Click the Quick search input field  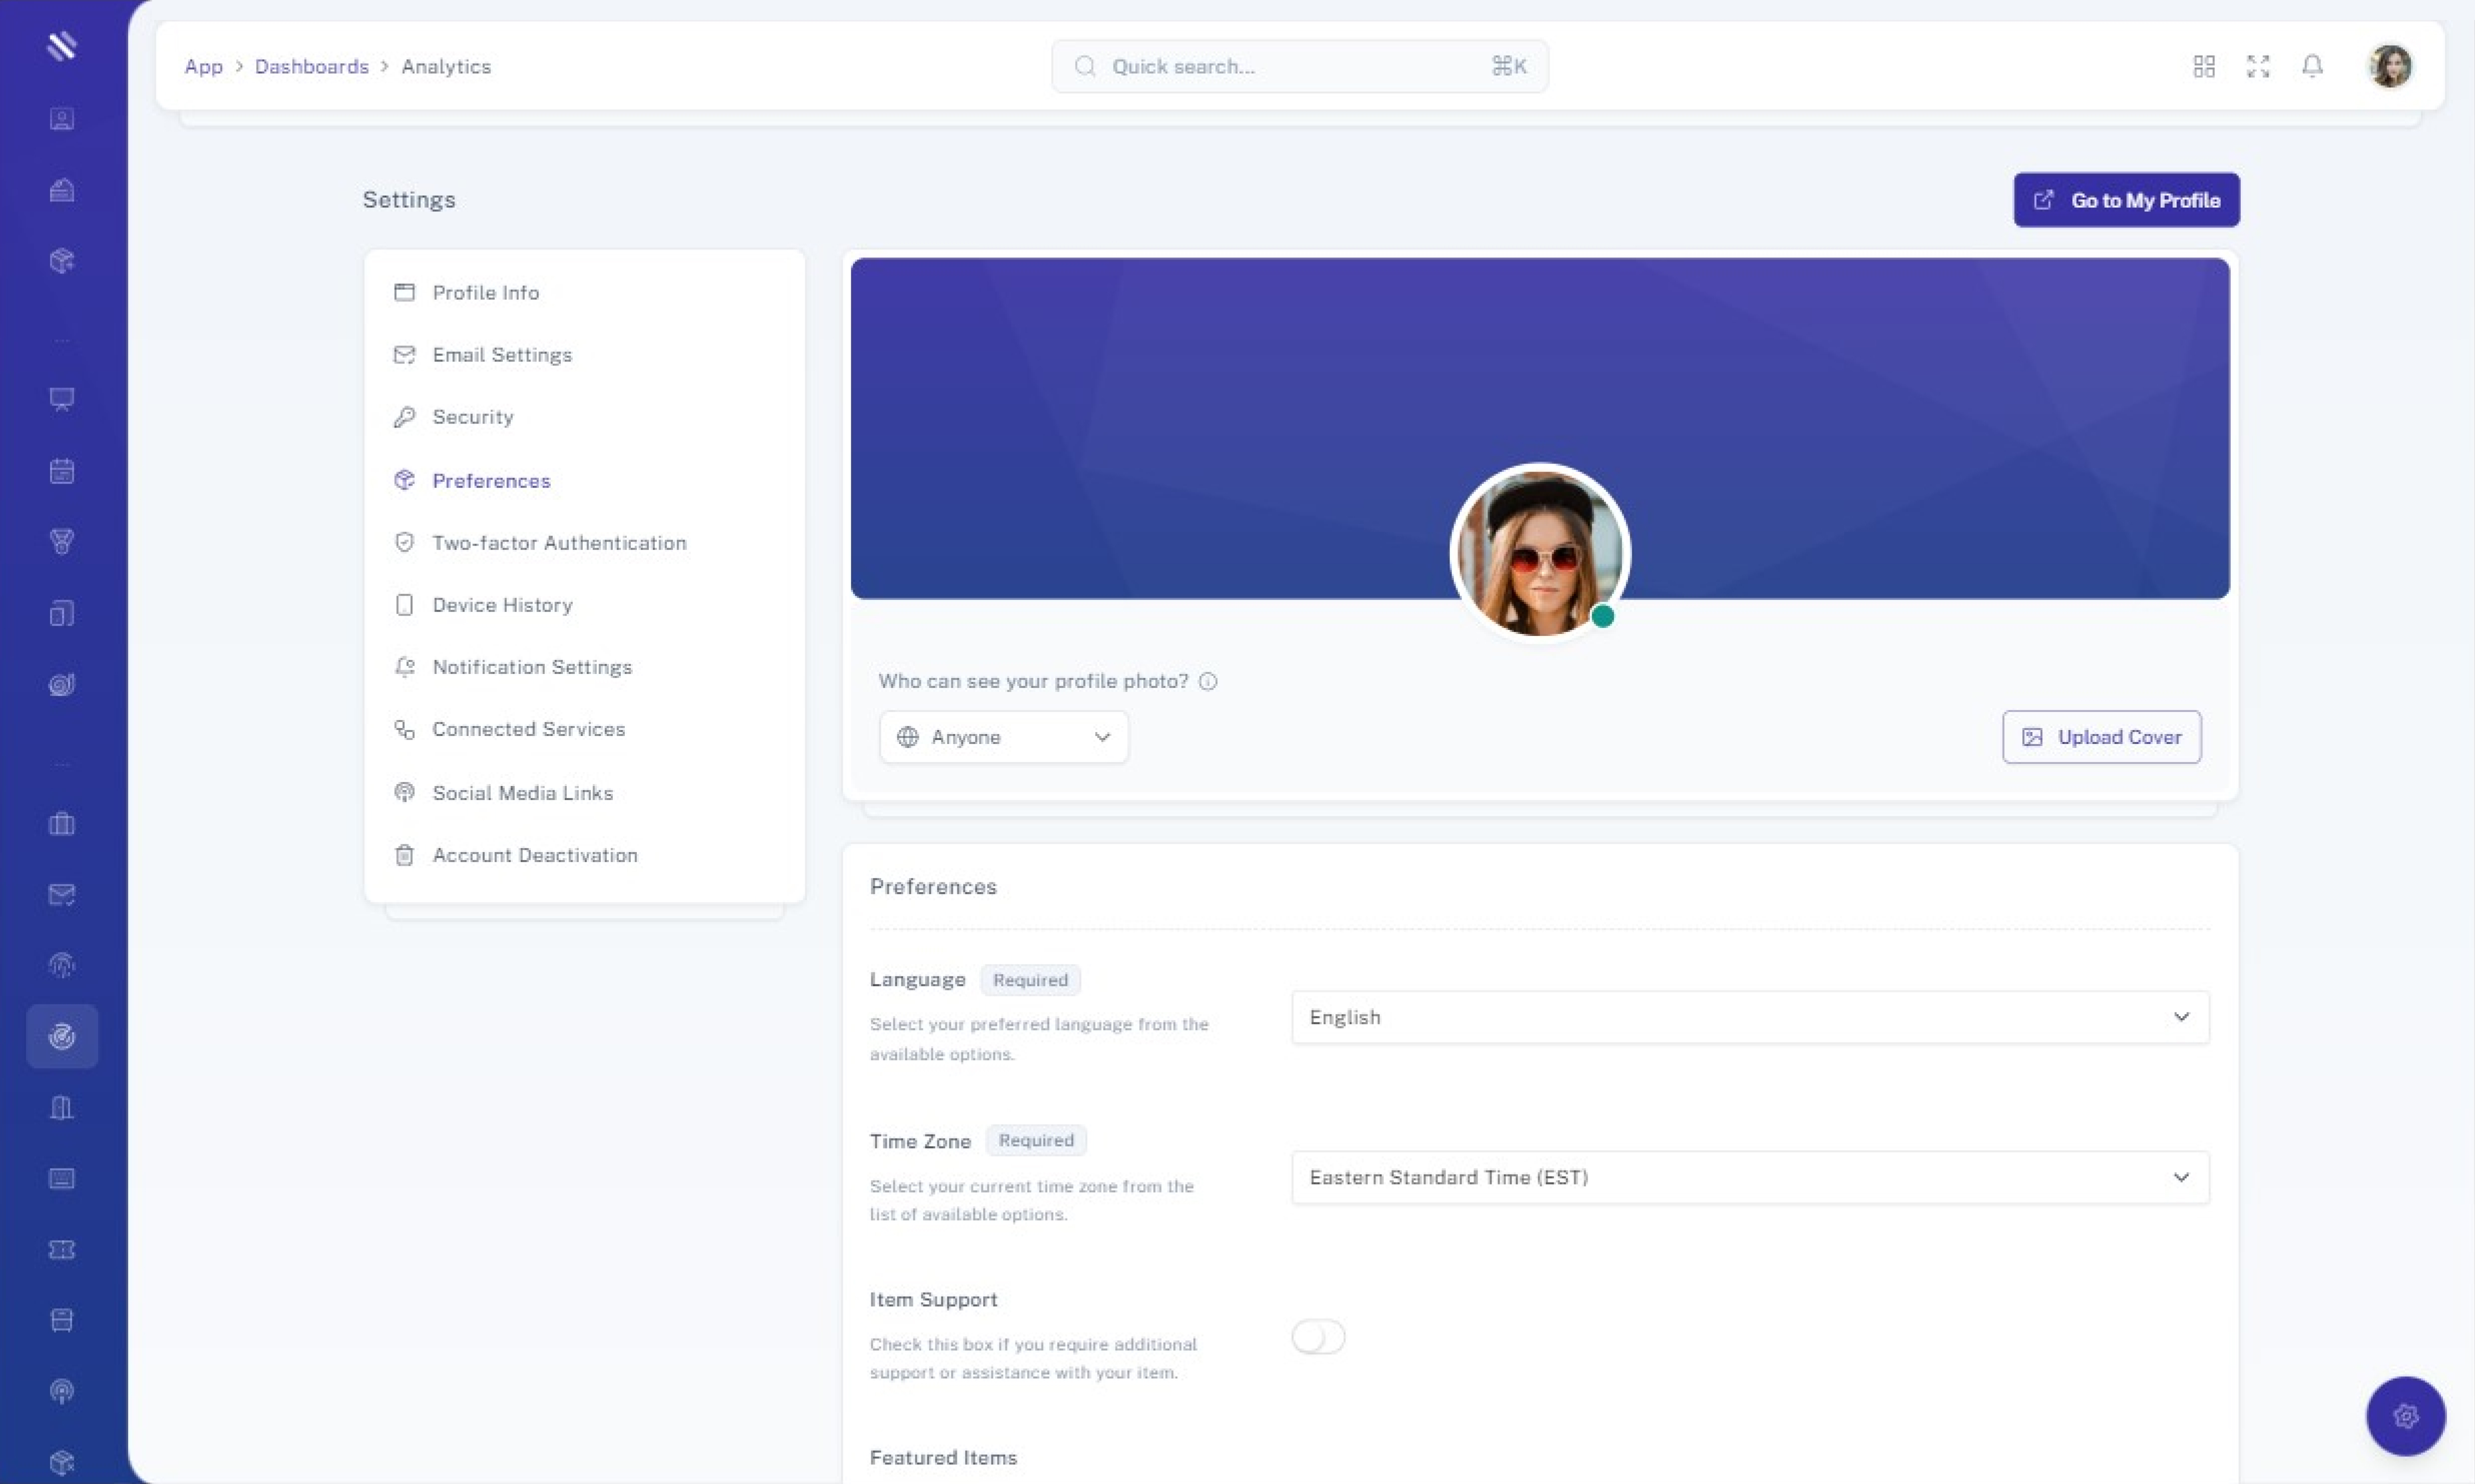click(x=1291, y=66)
